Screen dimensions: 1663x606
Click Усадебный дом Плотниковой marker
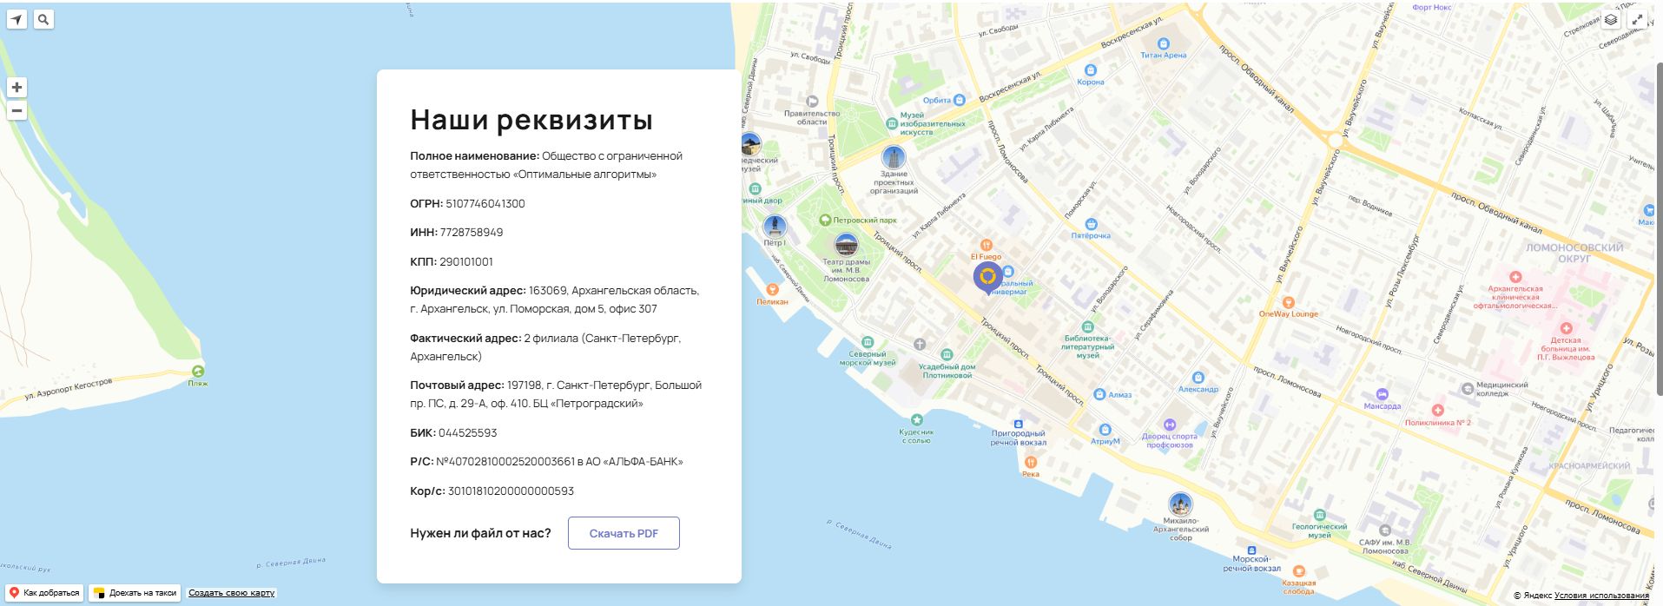click(x=947, y=354)
